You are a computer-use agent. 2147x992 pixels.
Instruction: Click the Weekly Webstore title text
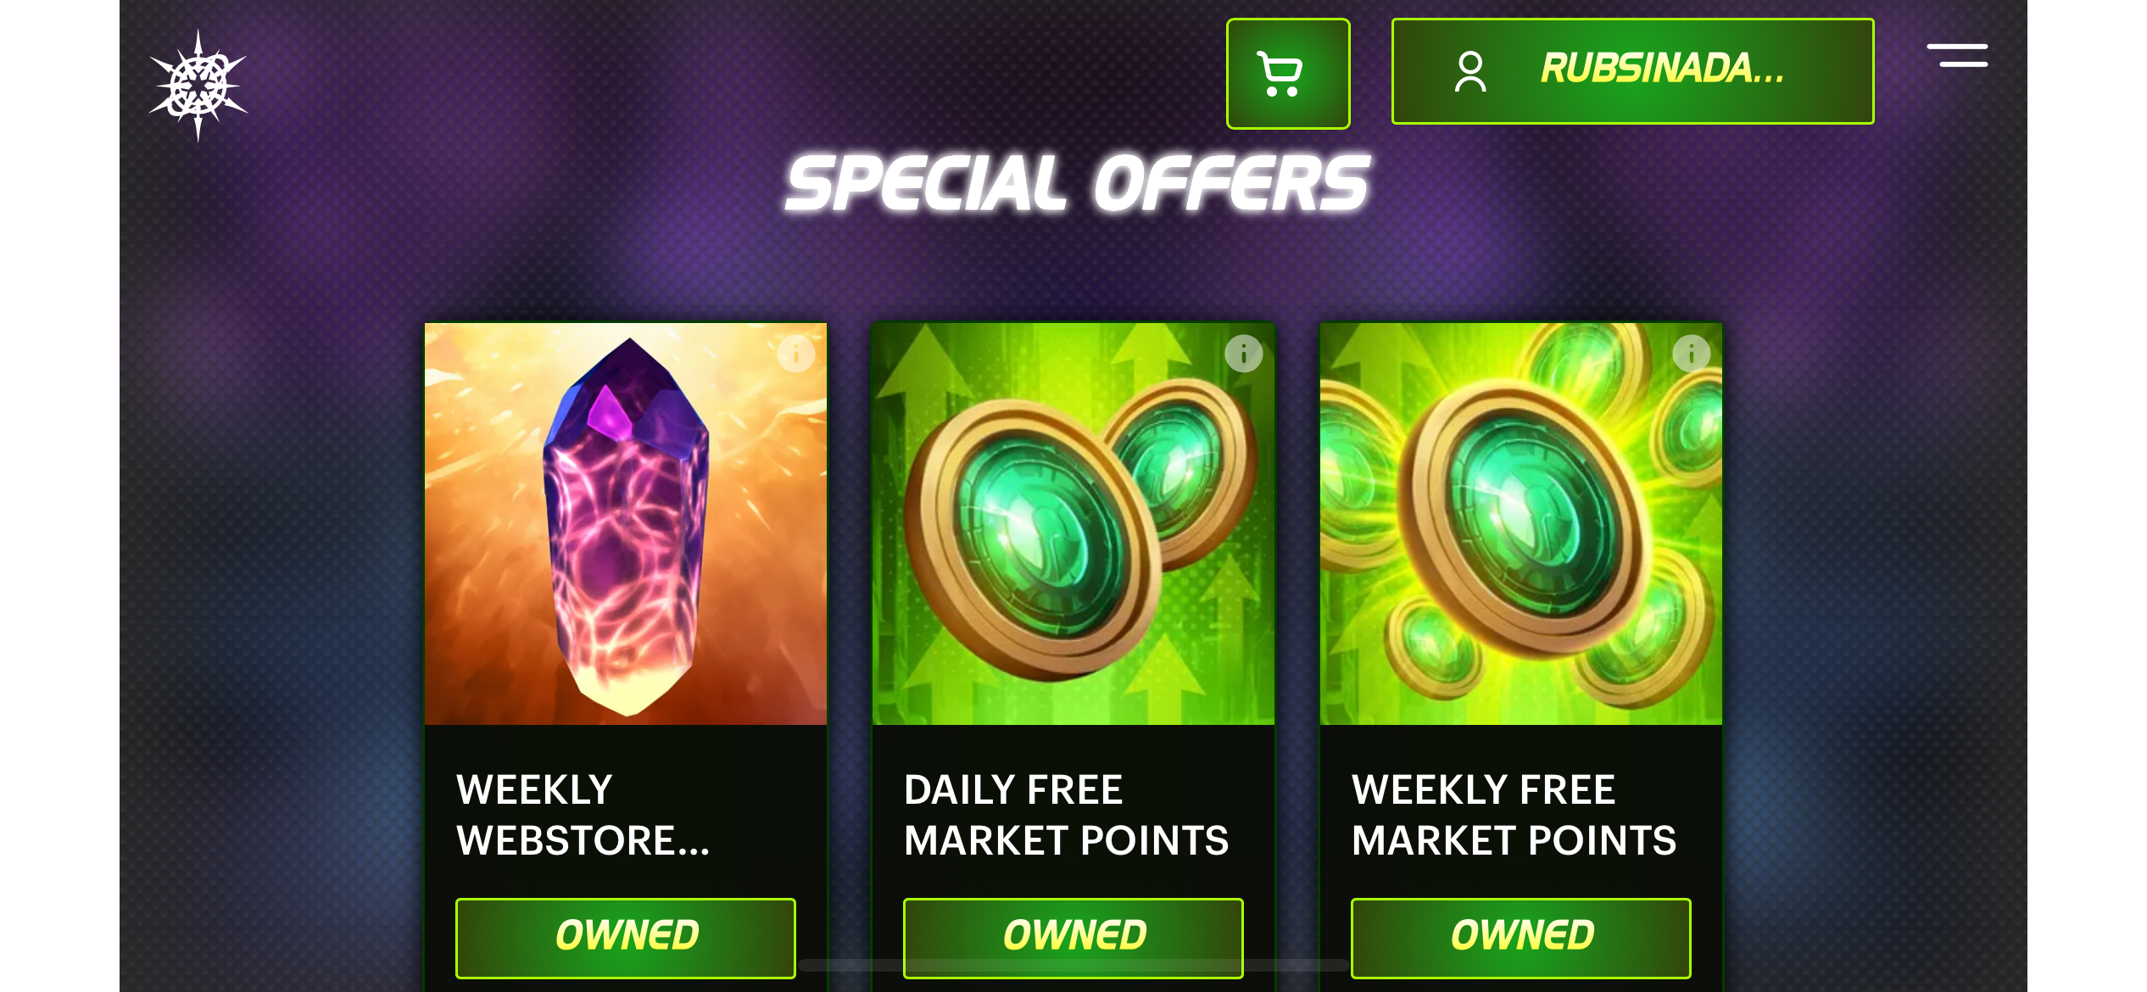click(x=583, y=815)
